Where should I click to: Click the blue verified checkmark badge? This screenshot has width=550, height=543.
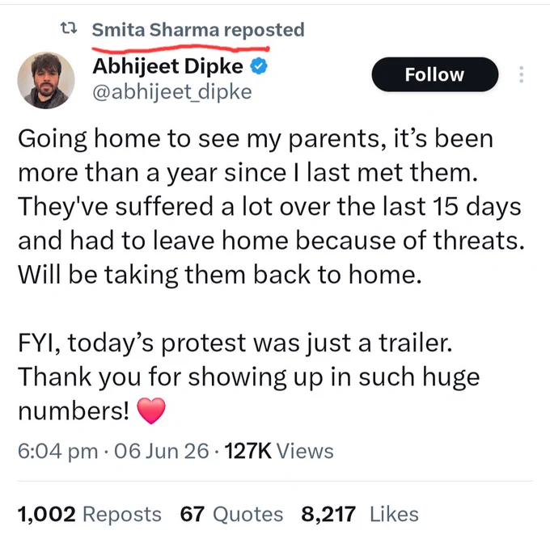coord(259,66)
